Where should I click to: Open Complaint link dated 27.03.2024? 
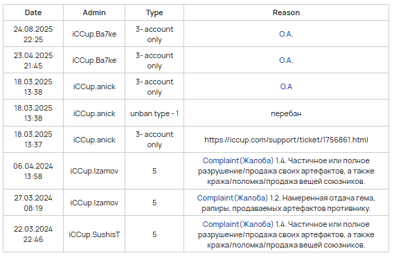coord(232,198)
